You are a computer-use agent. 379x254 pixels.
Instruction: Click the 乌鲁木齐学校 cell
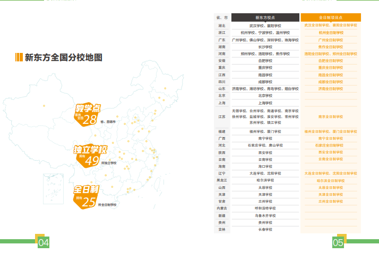coord(265,215)
